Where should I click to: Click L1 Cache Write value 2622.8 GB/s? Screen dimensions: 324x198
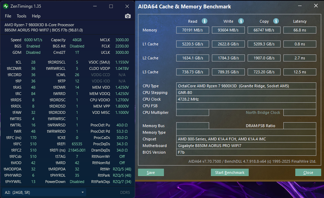228,44
